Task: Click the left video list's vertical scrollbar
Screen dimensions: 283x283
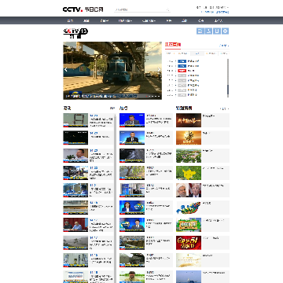Action: (x=115, y=198)
